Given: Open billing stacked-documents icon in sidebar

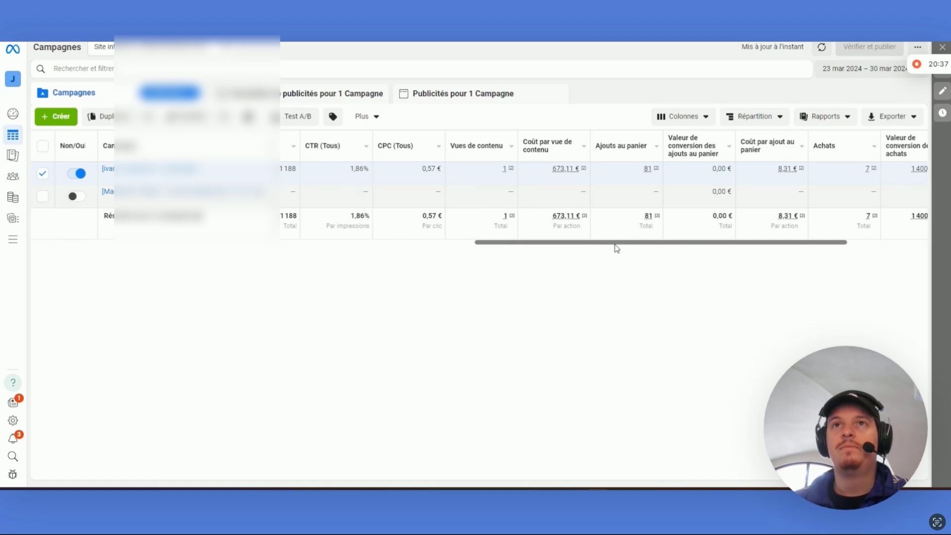Looking at the screenshot, I should click(x=13, y=197).
